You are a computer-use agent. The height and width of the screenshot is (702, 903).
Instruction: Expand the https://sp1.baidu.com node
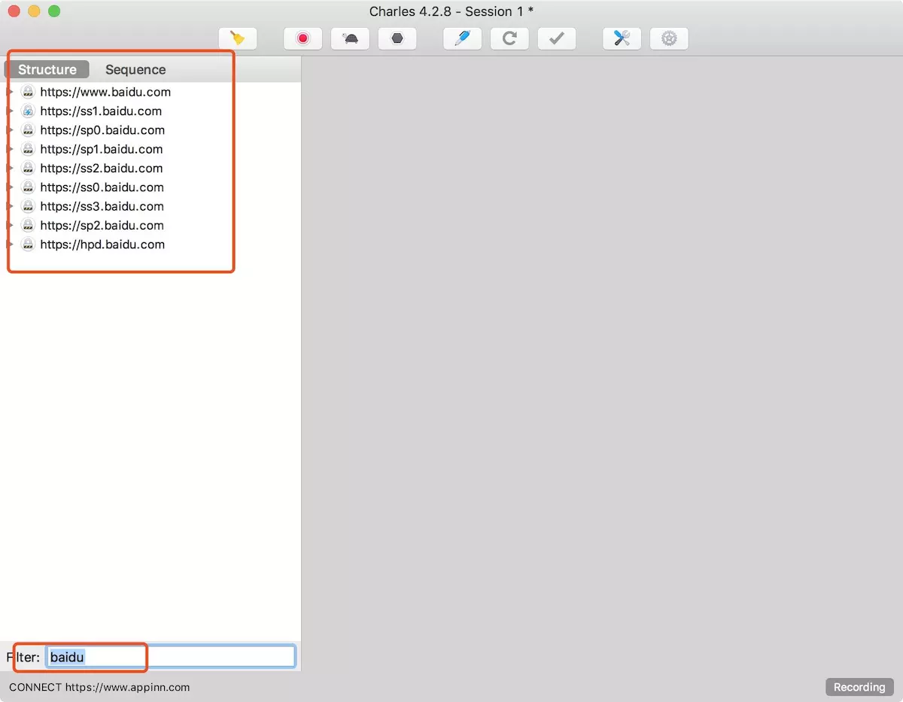point(10,149)
